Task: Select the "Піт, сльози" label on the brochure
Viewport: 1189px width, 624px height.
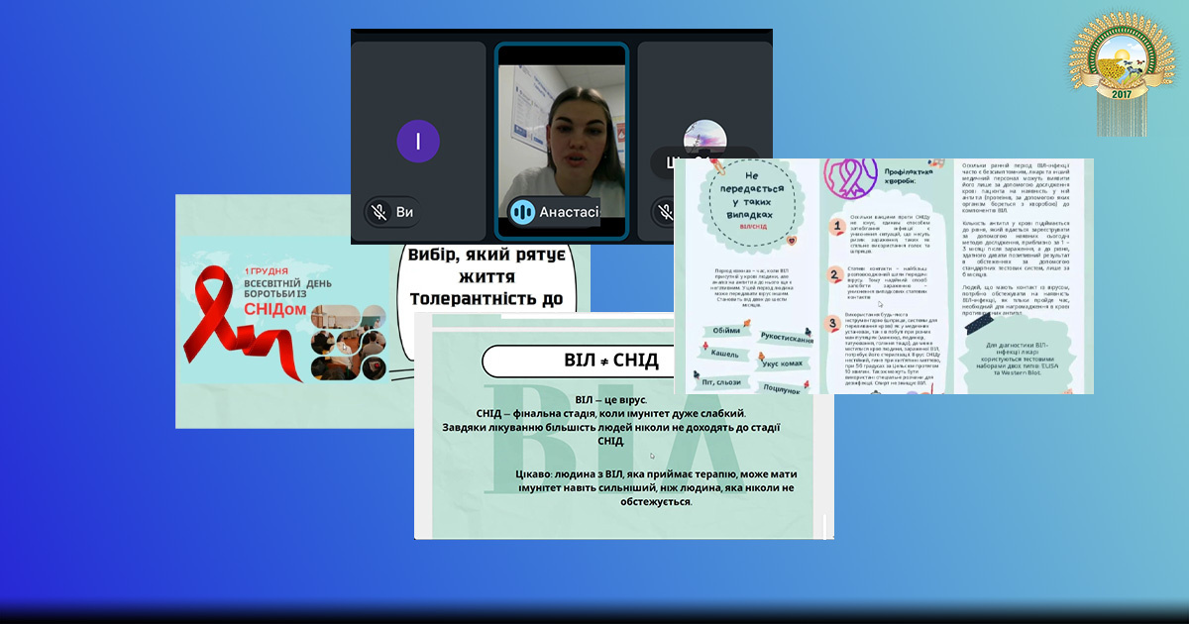Action: (722, 382)
